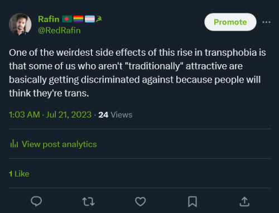Click the 1:03 AM Jul 21, 2023 timestamp

(50, 115)
